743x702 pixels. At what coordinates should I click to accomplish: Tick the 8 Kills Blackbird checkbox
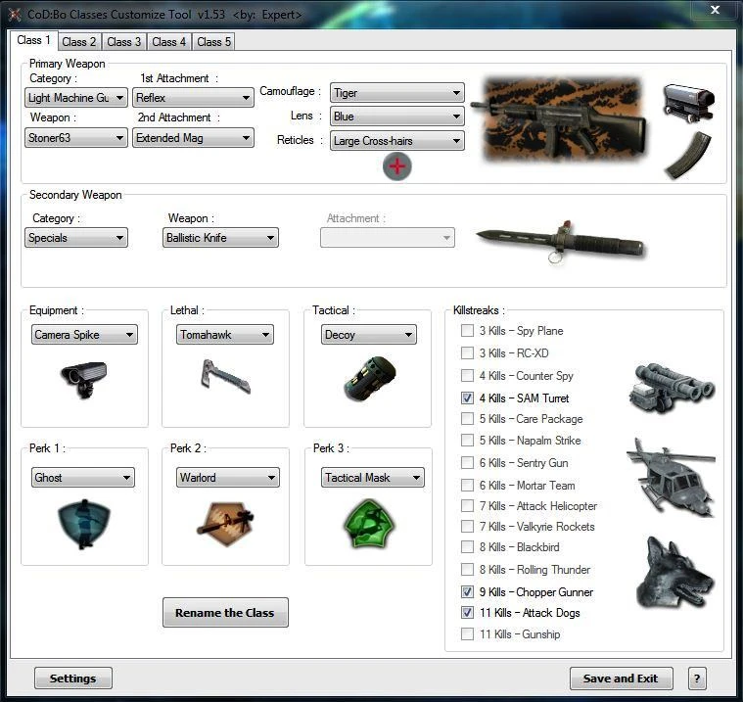[467, 546]
